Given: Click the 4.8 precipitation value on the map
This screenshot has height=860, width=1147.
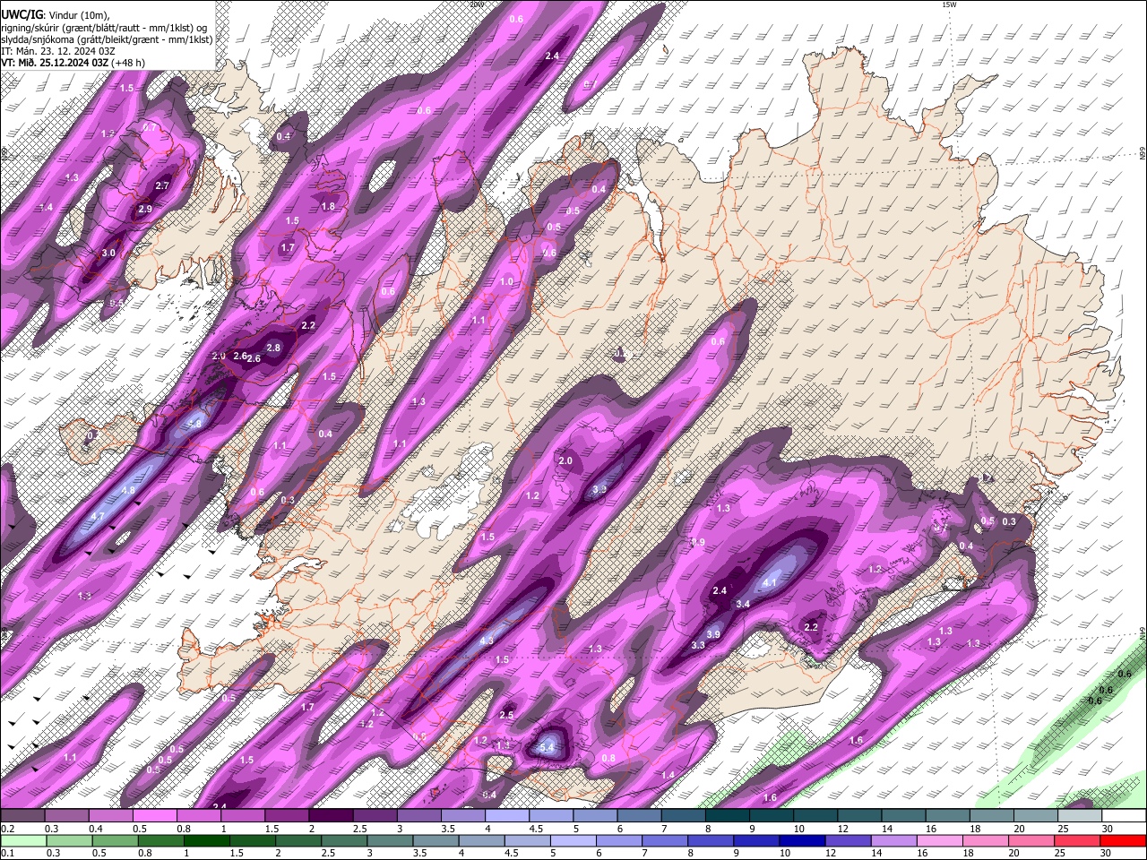Looking at the screenshot, I should click(128, 491).
